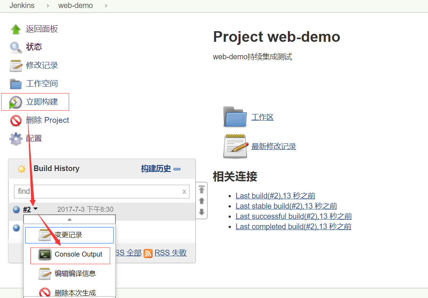Select the 状态 magnifier icon
Viewport: 428px width, 298px height.
[x=15, y=46]
